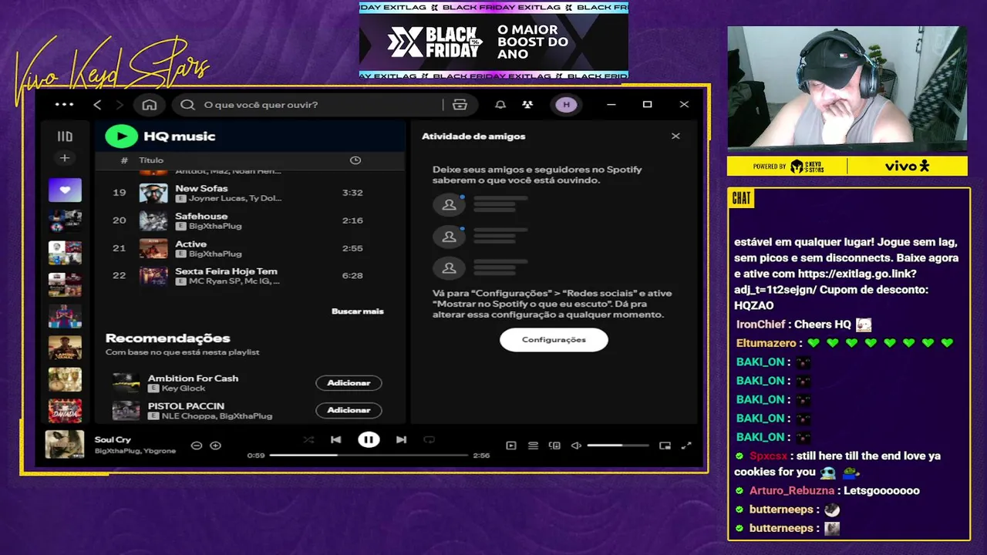Click chat username 'Eltumazero'
Screen dimensions: 987x555
pyautogui.click(x=766, y=343)
